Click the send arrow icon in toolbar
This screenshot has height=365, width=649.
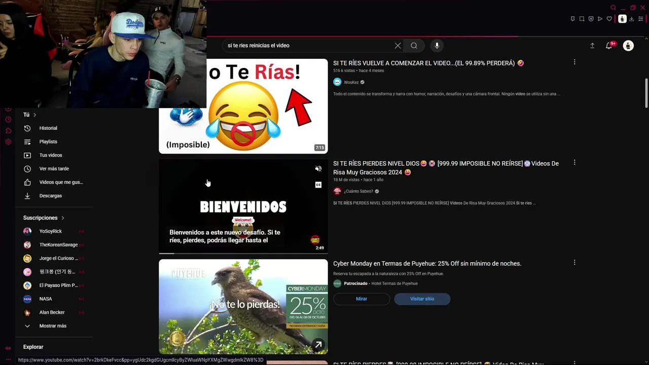coord(600,19)
